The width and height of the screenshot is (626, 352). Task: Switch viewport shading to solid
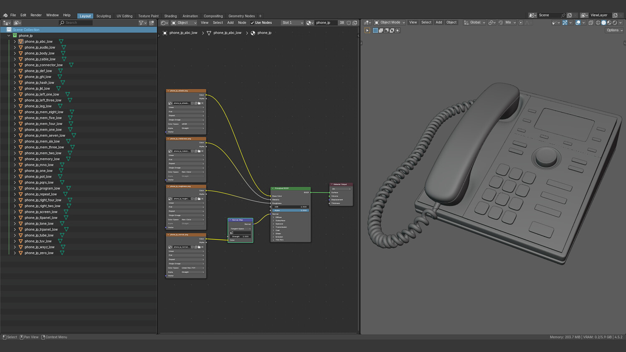603,23
